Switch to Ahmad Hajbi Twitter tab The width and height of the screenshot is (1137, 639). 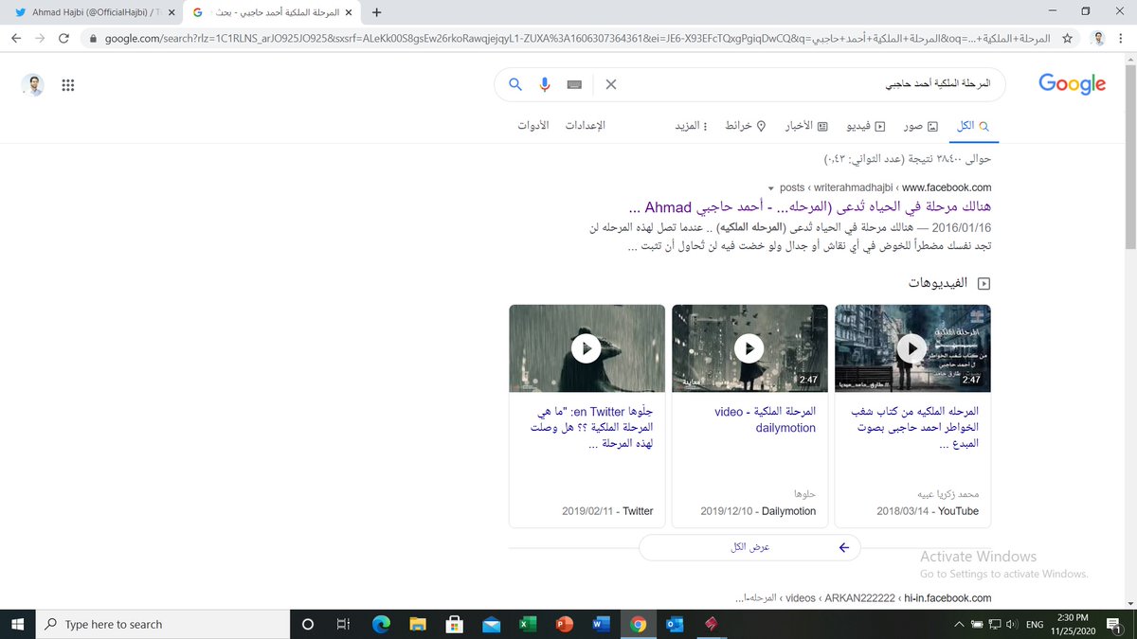[91, 12]
